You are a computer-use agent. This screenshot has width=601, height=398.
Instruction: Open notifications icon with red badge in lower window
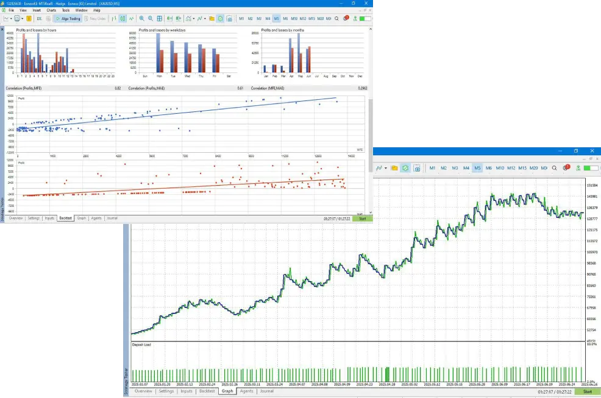tap(566, 168)
